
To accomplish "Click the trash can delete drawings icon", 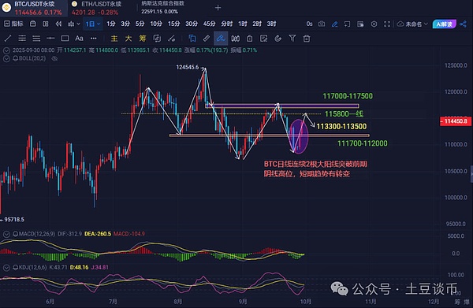I will point(307,39).
